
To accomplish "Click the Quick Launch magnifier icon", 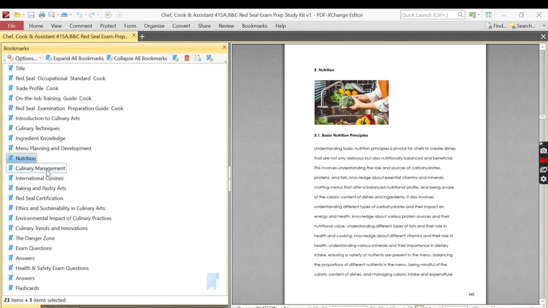I will click(x=460, y=15).
